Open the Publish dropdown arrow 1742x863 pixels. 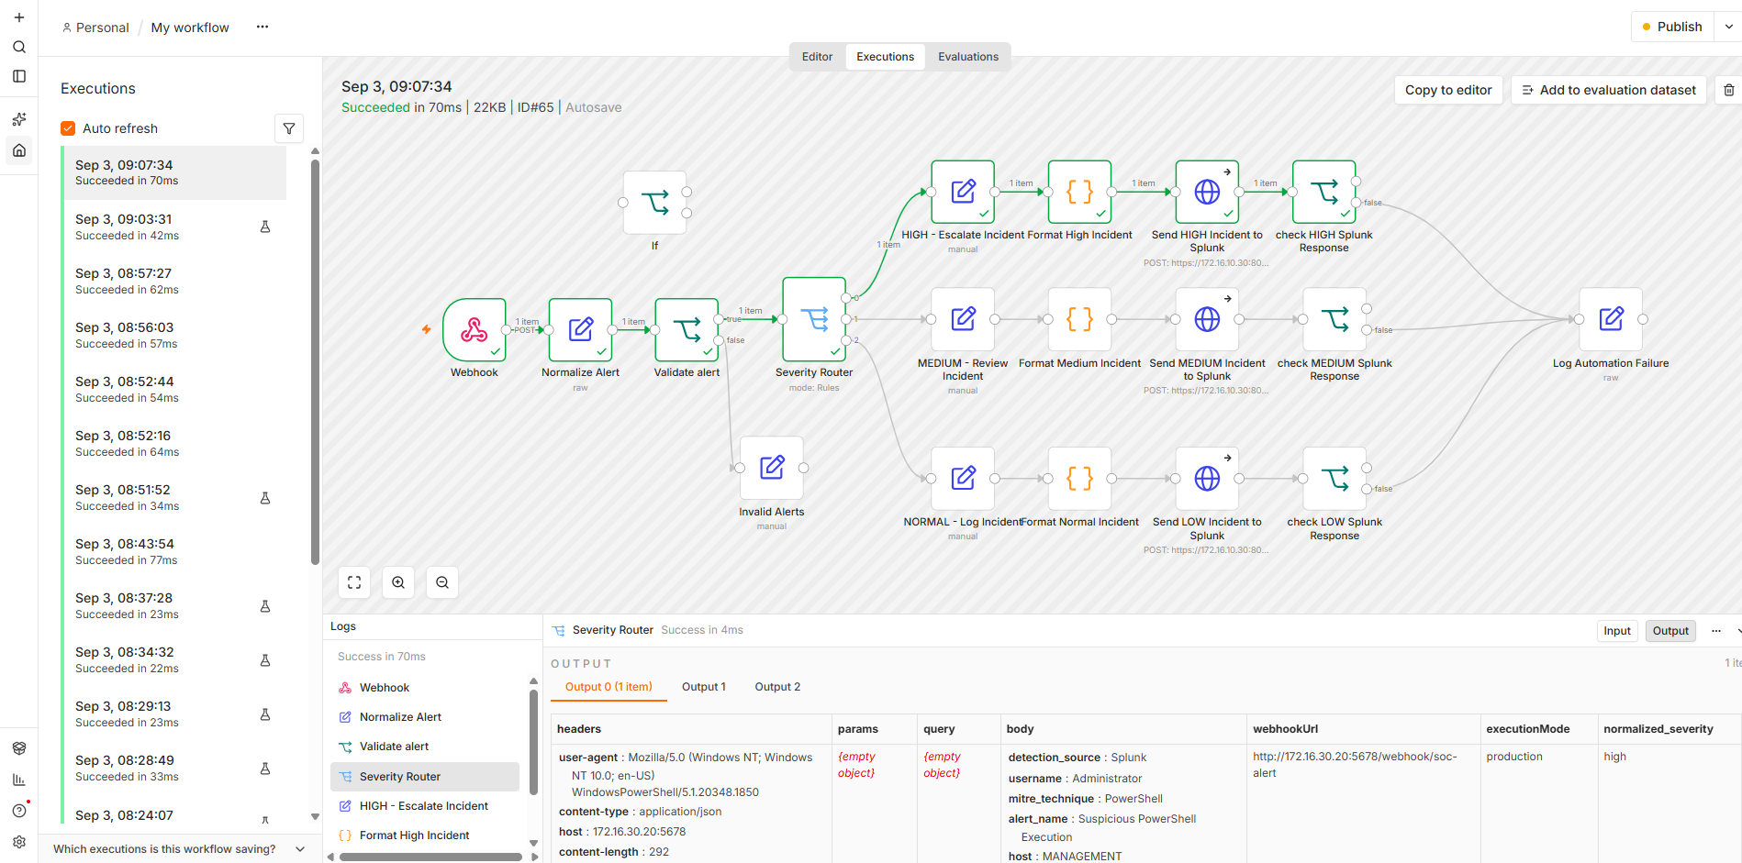(1728, 27)
